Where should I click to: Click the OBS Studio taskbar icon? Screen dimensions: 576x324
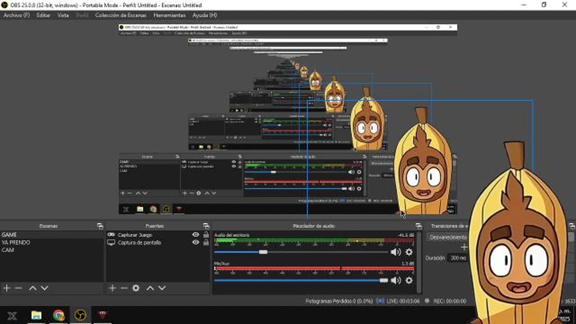click(81, 315)
